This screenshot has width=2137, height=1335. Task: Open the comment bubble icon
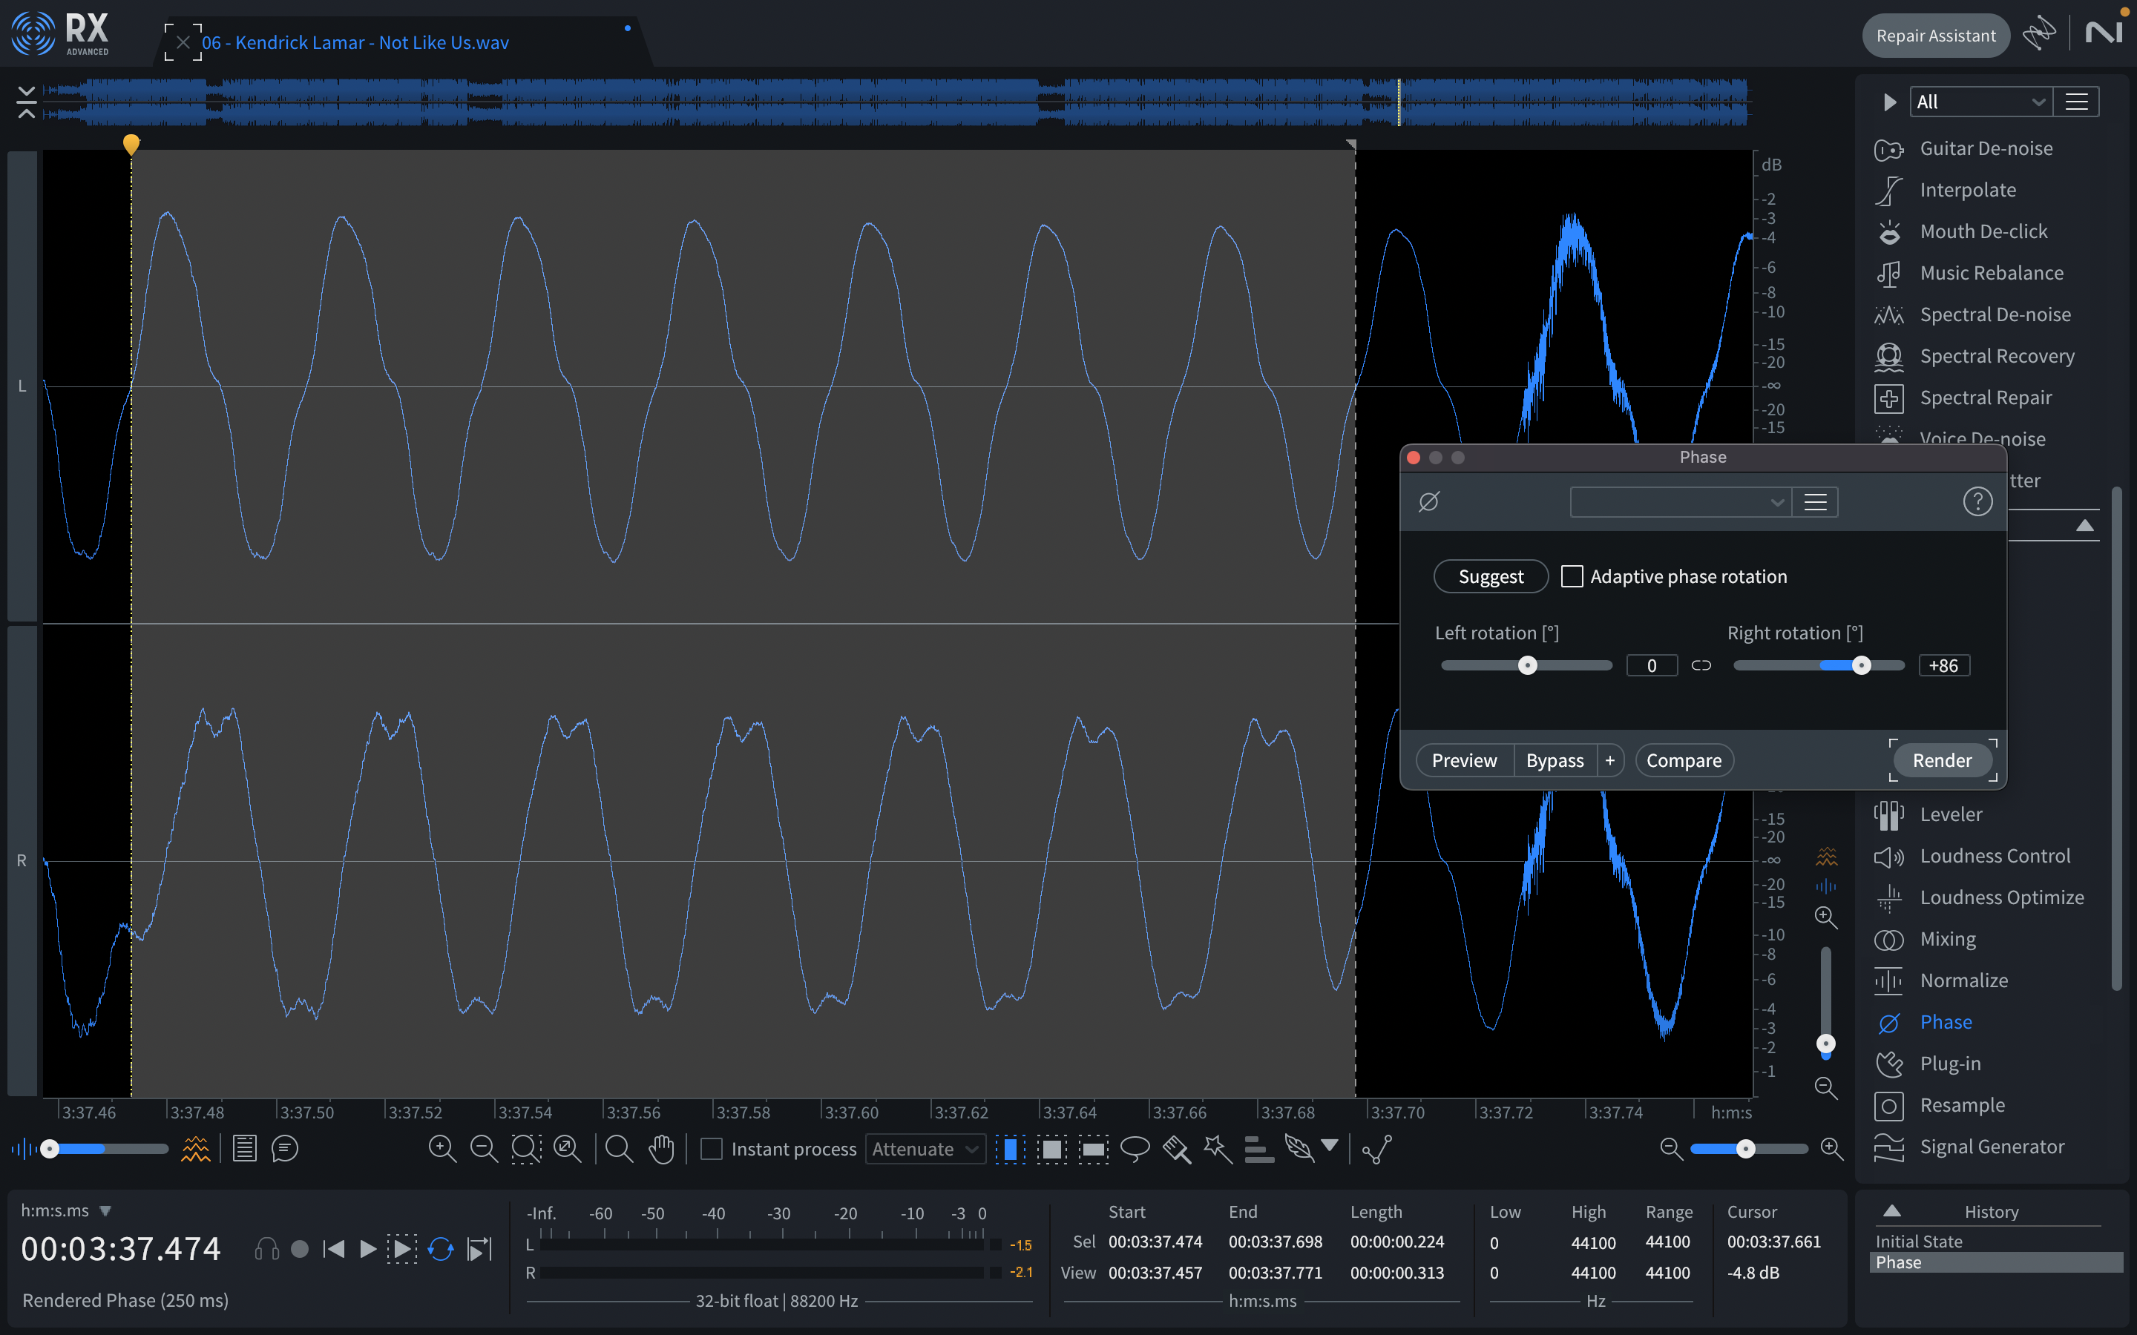(x=284, y=1149)
